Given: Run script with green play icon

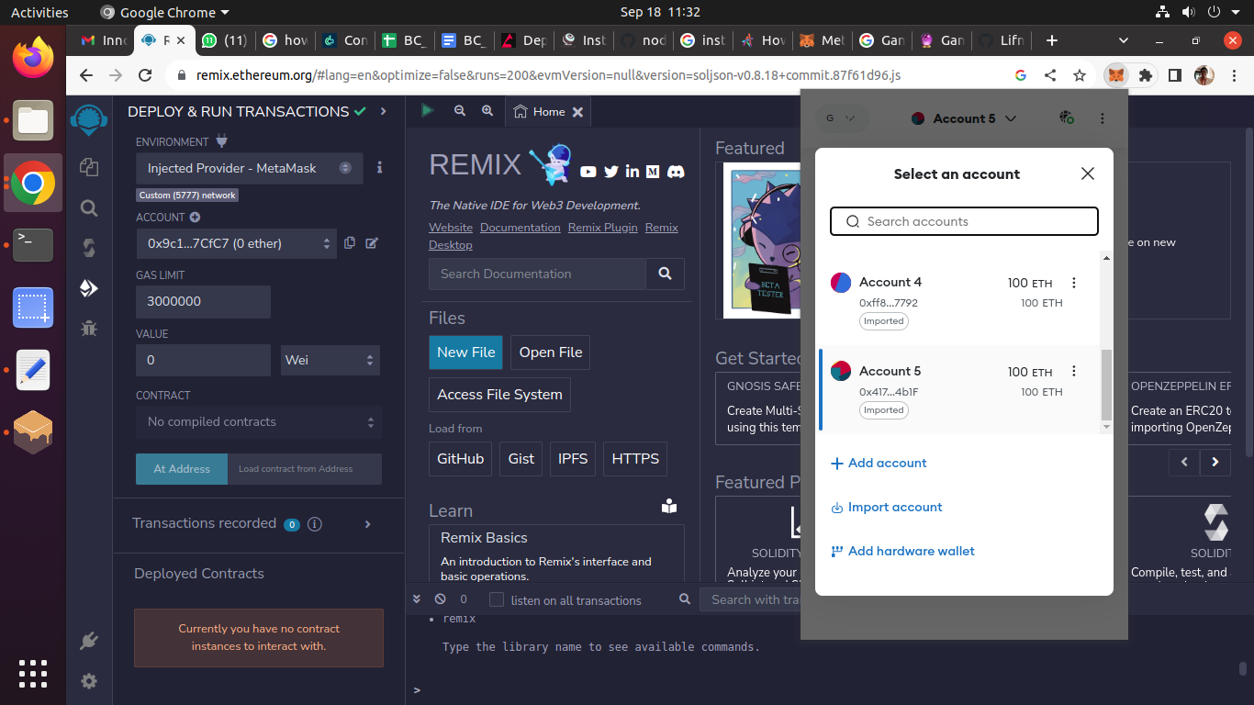Looking at the screenshot, I should (x=427, y=111).
